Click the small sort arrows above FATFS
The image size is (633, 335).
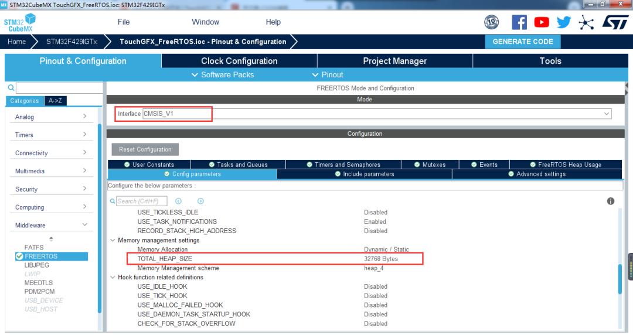[x=51, y=239]
